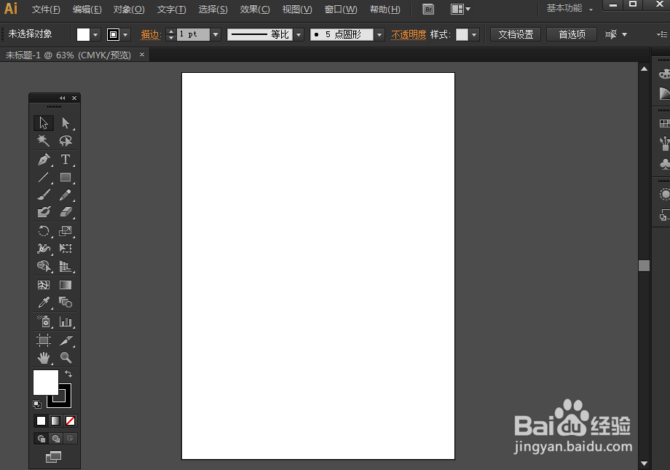Select the Eyedropper tool
Screen dimensions: 670x470
tap(44, 302)
